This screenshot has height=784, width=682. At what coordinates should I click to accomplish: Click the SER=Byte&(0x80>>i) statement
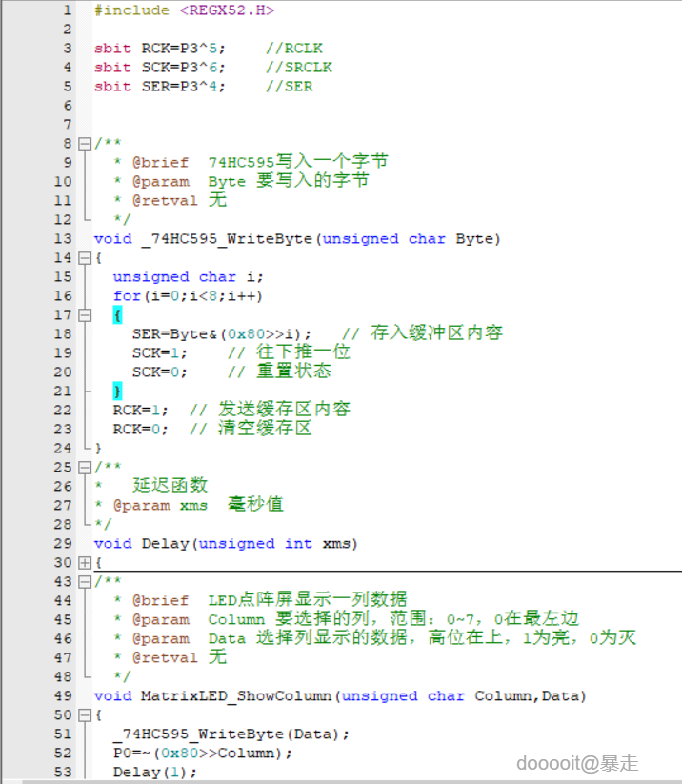tap(222, 334)
